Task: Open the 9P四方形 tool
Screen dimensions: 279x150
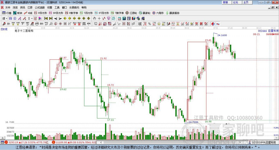Action: tap(56, 13)
